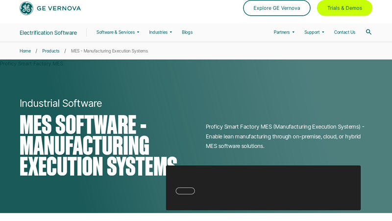The height and width of the screenshot is (221, 392).
Task: Click MES - Manufacturing Execution Systems breadcrumb text
Action: 109,51
